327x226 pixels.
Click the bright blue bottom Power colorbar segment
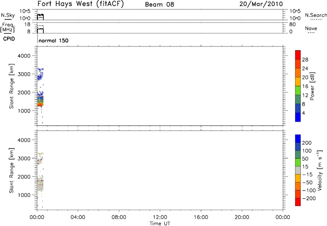[x=298, y=117]
